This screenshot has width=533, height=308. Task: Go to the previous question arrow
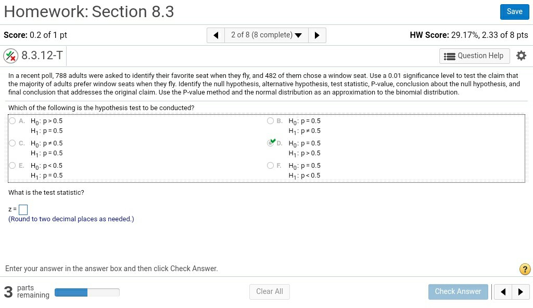[216, 35]
